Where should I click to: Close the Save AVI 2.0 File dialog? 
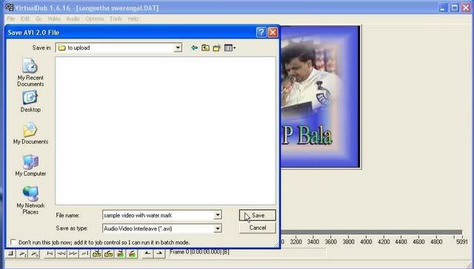pos(273,33)
